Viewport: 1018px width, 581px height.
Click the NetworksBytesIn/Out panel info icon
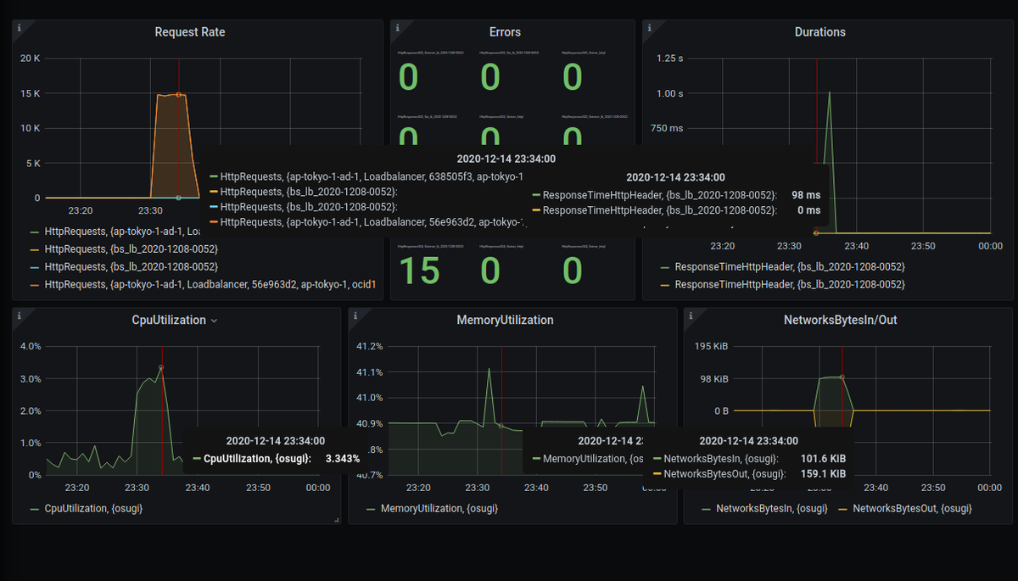point(690,315)
